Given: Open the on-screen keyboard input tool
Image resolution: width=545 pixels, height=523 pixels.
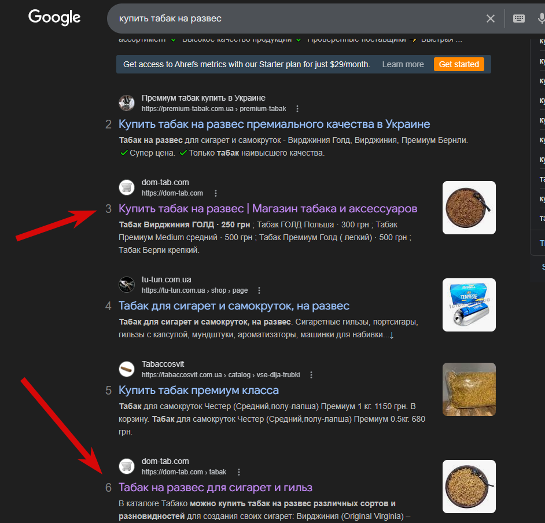Looking at the screenshot, I should tap(519, 19).
